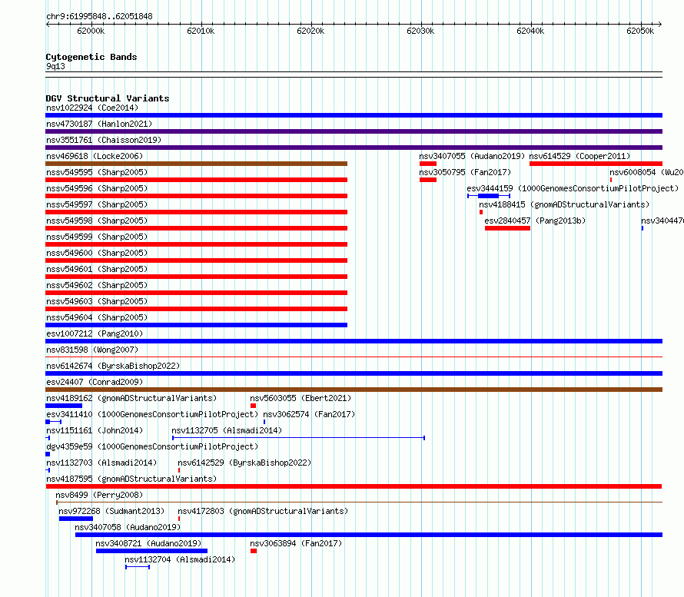684x597 pixels.
Task: Select the brown esv24407 variant bar
Action: [x=354, y=390]
